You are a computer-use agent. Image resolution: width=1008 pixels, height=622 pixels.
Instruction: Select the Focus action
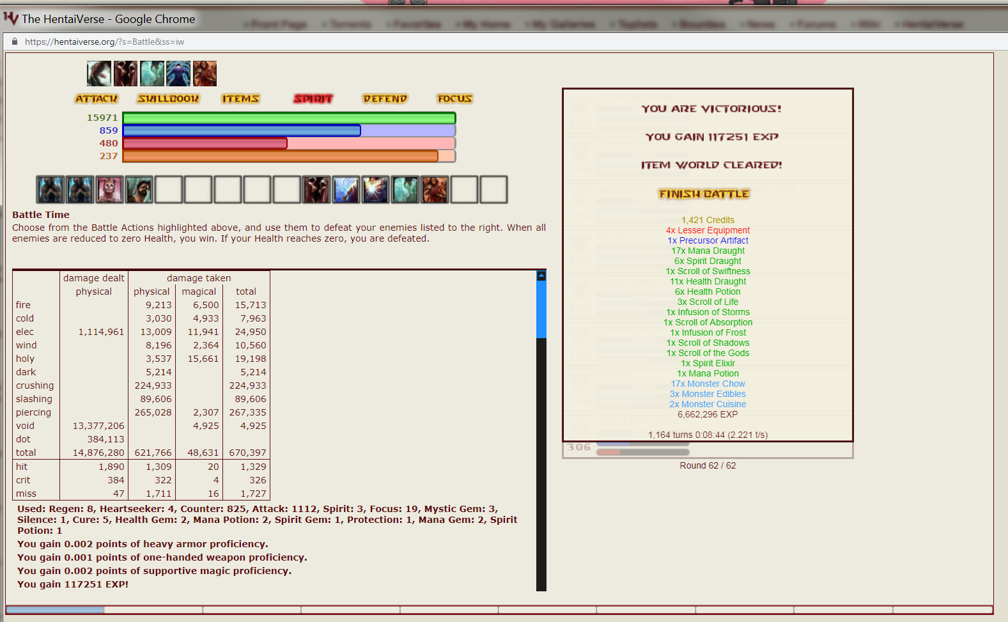(454, 98)
